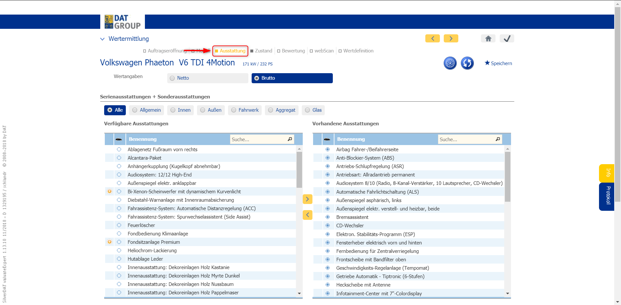This screenshot has height=305, width=621.
Task: Open the Zustand step
Action: tap(261, 51)
